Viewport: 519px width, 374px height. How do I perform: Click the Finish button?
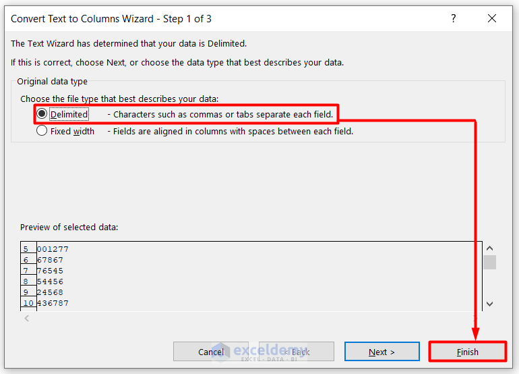click(x=467, y=352)
